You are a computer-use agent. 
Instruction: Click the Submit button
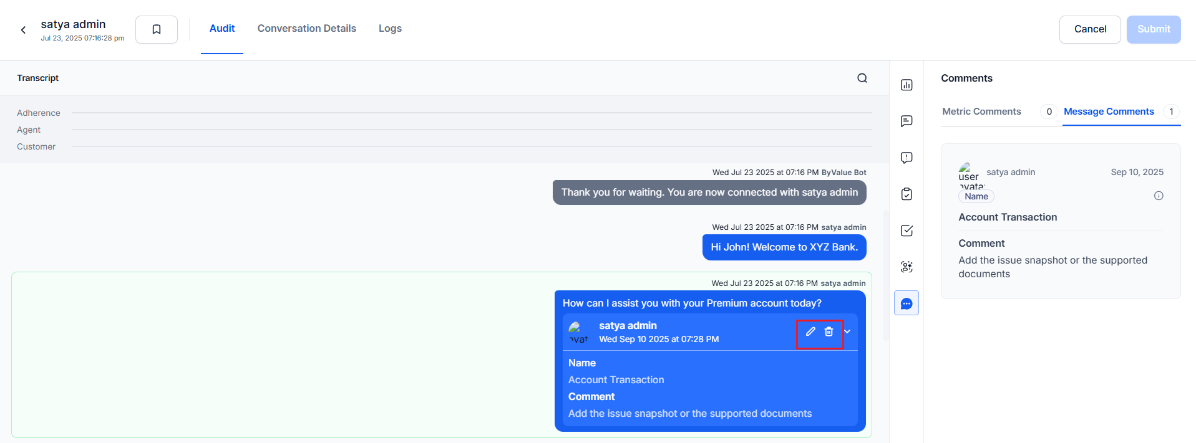pyautogui.click(x=1153, y=29)
